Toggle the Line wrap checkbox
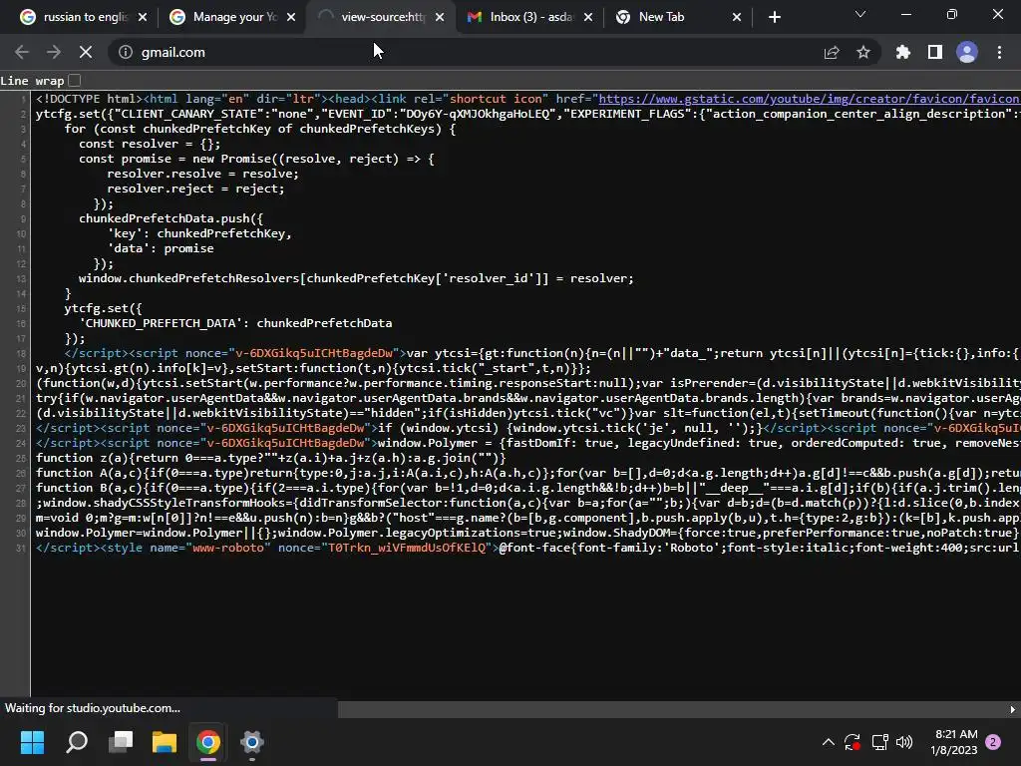 click(x=74, y=80)
